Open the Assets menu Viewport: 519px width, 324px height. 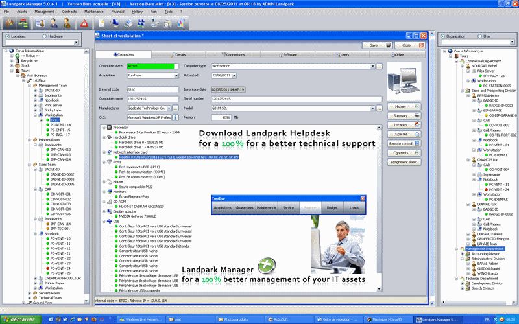(21, 12)
